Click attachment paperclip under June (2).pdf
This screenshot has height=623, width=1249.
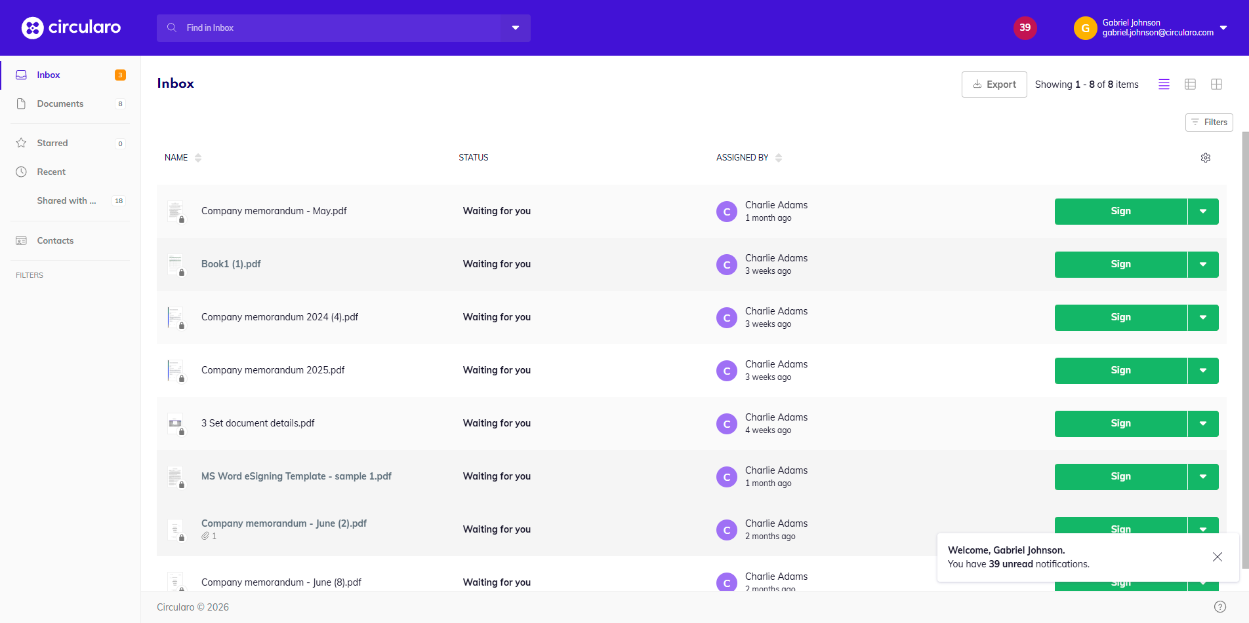205,536
